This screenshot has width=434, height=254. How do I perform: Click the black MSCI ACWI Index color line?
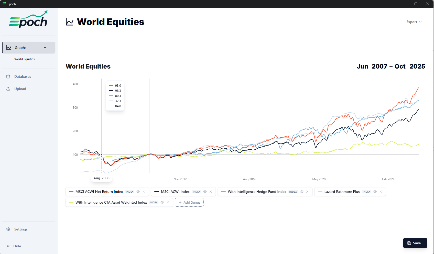click(x=157, y=192)
